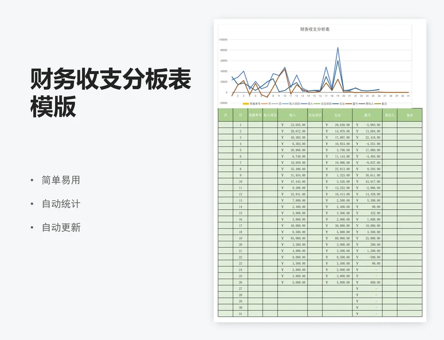Screen dimensions: 444x340
Task: Click the 100000 y-axis label on the chart
Action: [223, 39]
